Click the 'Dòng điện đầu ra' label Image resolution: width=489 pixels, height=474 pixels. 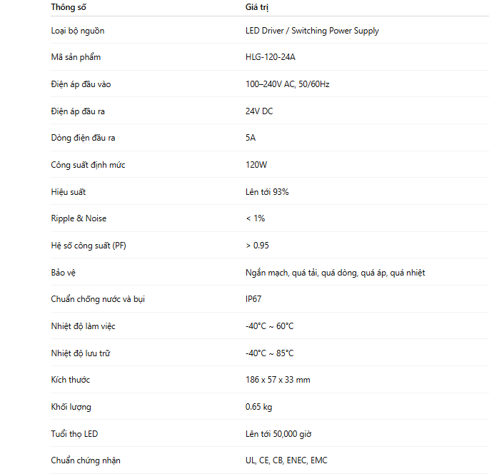pos(83,138)
